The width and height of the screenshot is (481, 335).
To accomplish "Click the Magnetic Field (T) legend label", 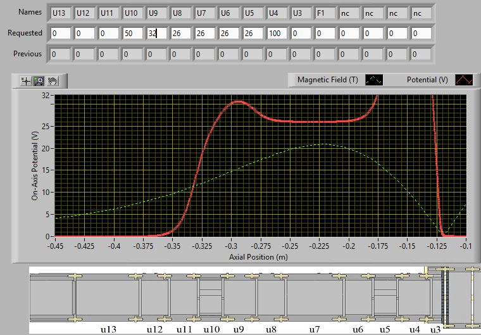I will [x=328, y=80].
